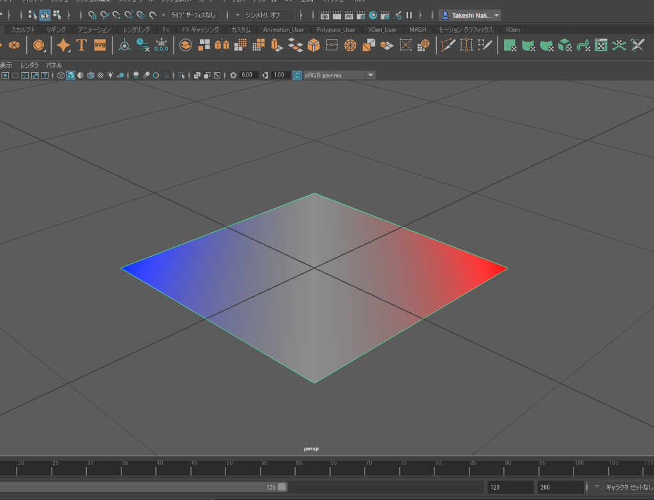Open planar UV mapping icon
The image size is (654, 500).
pos(510,45)
